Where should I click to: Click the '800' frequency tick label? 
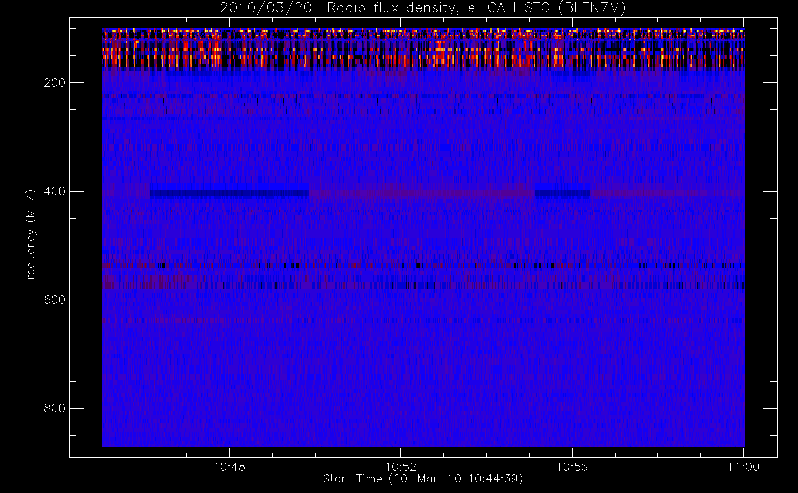pyautogui.click(x=54, y=408)
